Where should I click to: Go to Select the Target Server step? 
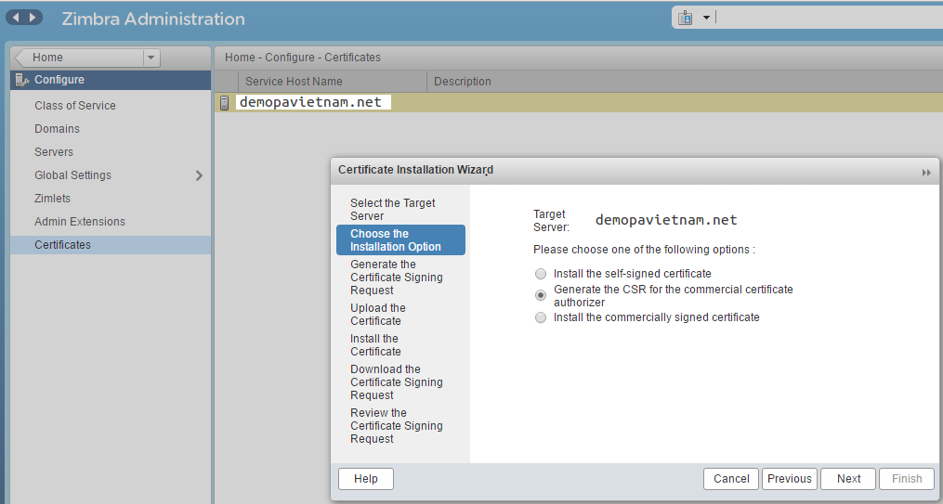tap(399, 210)
